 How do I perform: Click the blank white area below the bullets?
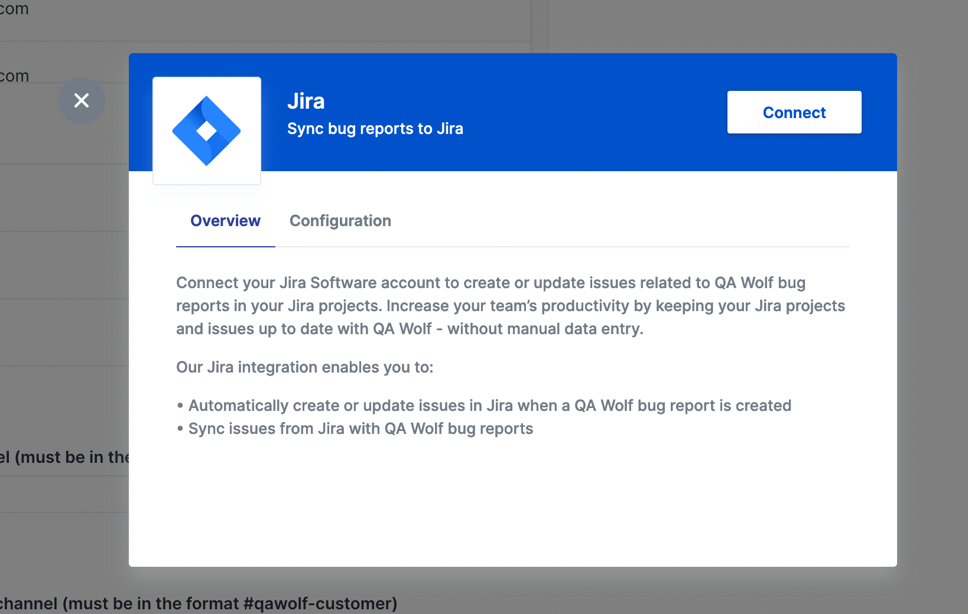point(513,502)
